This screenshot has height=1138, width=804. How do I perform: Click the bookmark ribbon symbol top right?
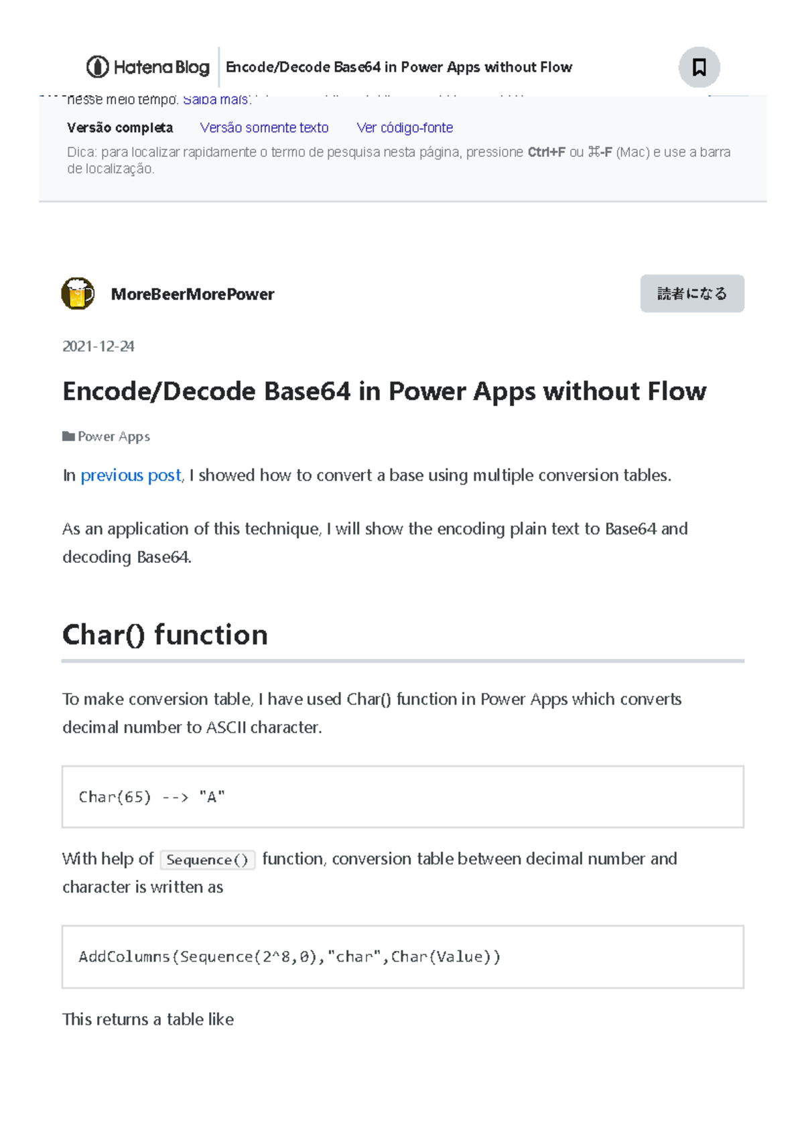(699, 66)
